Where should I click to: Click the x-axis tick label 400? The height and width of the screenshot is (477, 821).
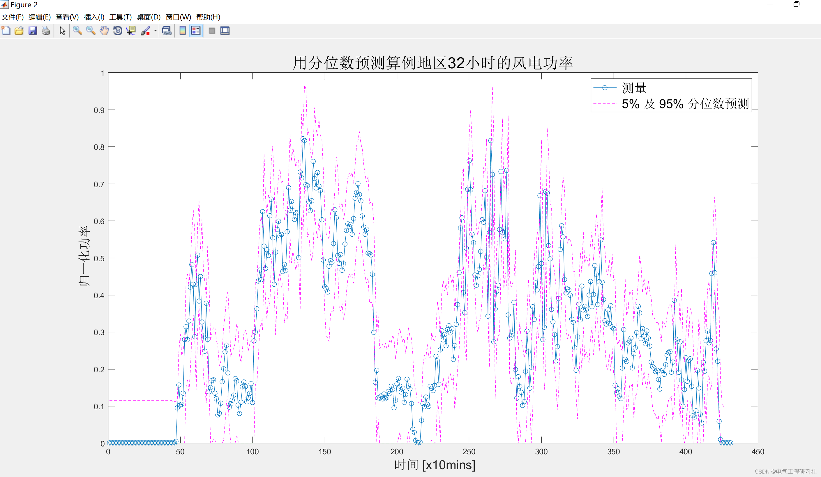pos(686,451)
